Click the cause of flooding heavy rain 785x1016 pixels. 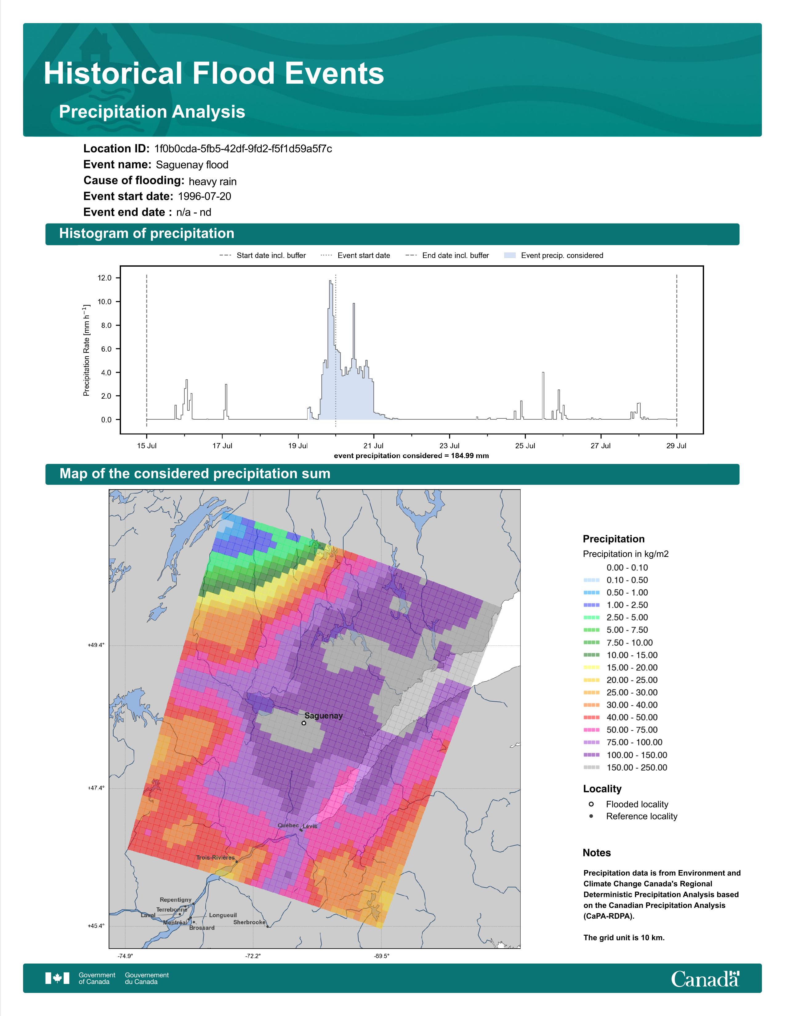tap(212, 181)
